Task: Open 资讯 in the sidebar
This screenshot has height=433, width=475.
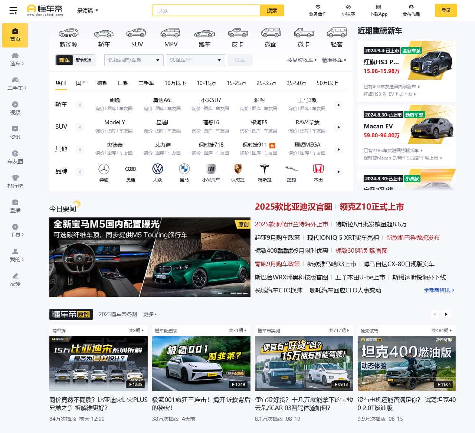Action: pyautogui.click(x=15, y=133)
